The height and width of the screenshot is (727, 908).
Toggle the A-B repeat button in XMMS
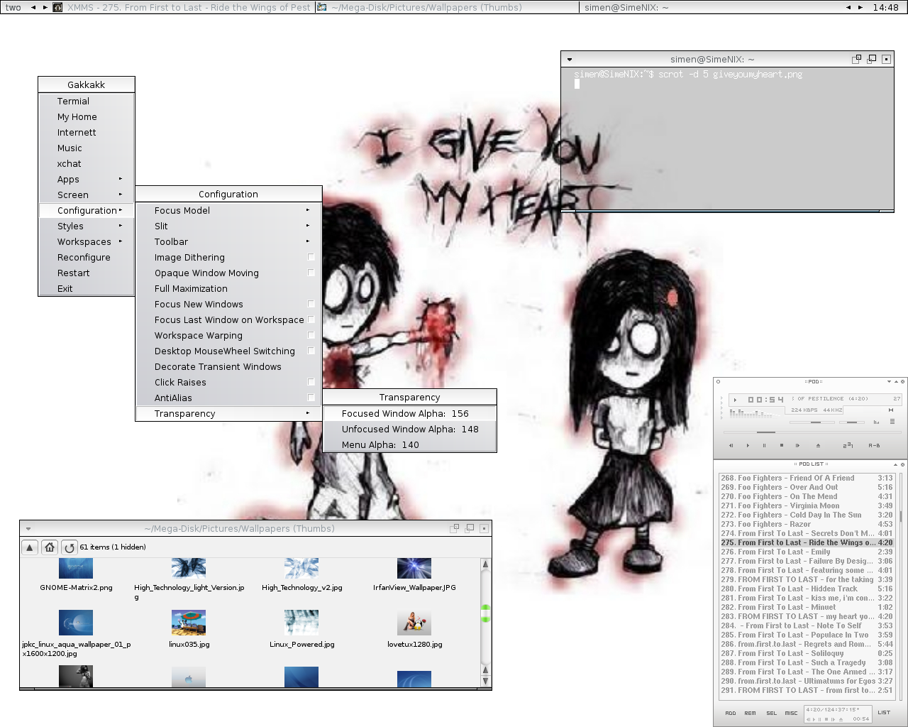tap(874, 446)
